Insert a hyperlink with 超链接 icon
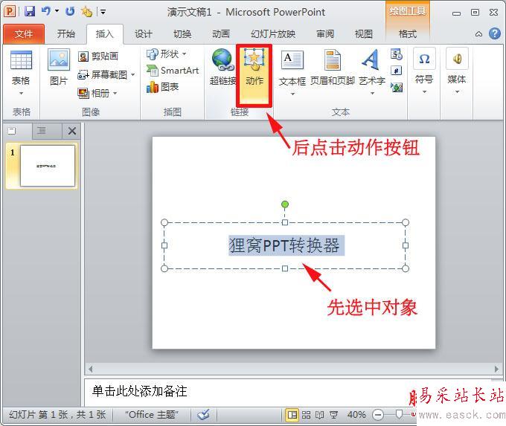 tap(222, 67)
